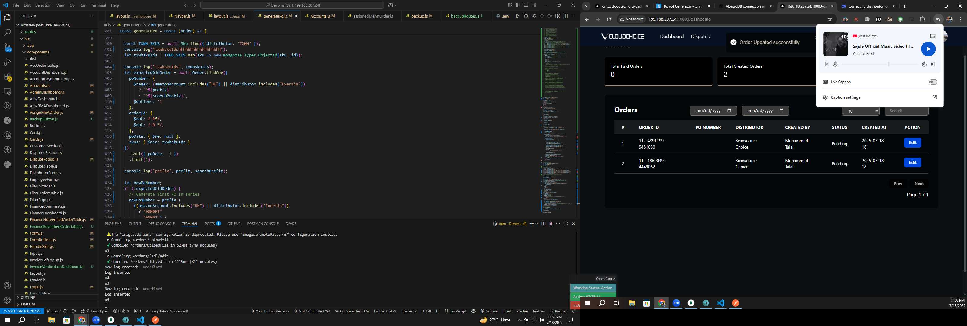The height and width of the screenshot is (326, 967).
Task: Open the Chrome address bar URL
Action: tap(679, 19)
